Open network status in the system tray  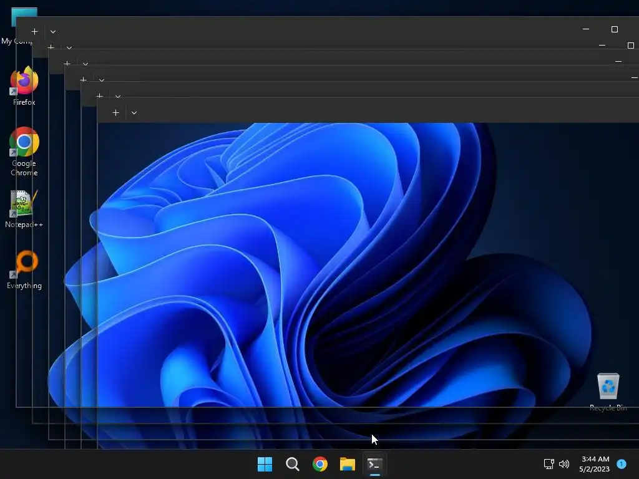(549, 464)
